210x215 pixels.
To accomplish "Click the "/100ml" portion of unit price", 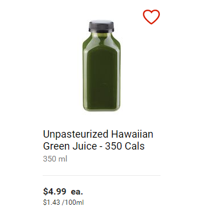I will (73, 202).
